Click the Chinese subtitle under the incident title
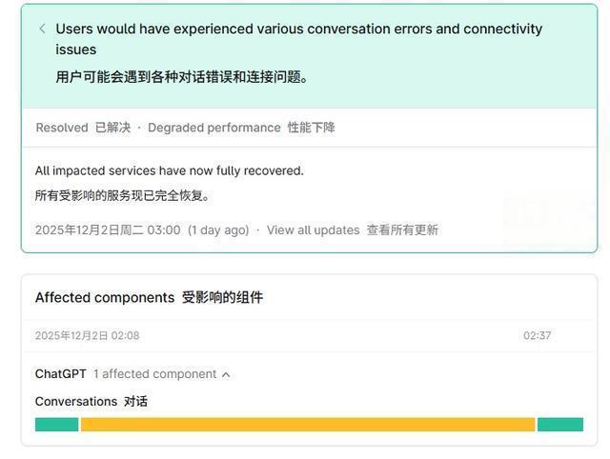Viewport: 610px width, 459px height. point(181,77)
